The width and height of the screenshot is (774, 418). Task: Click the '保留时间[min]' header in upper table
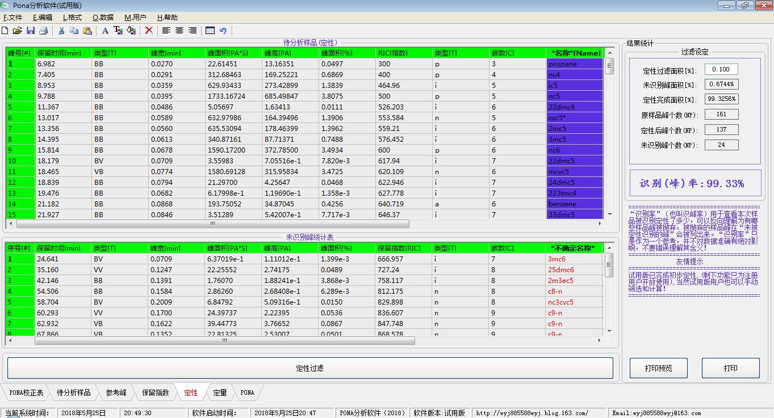click(63, 53)
